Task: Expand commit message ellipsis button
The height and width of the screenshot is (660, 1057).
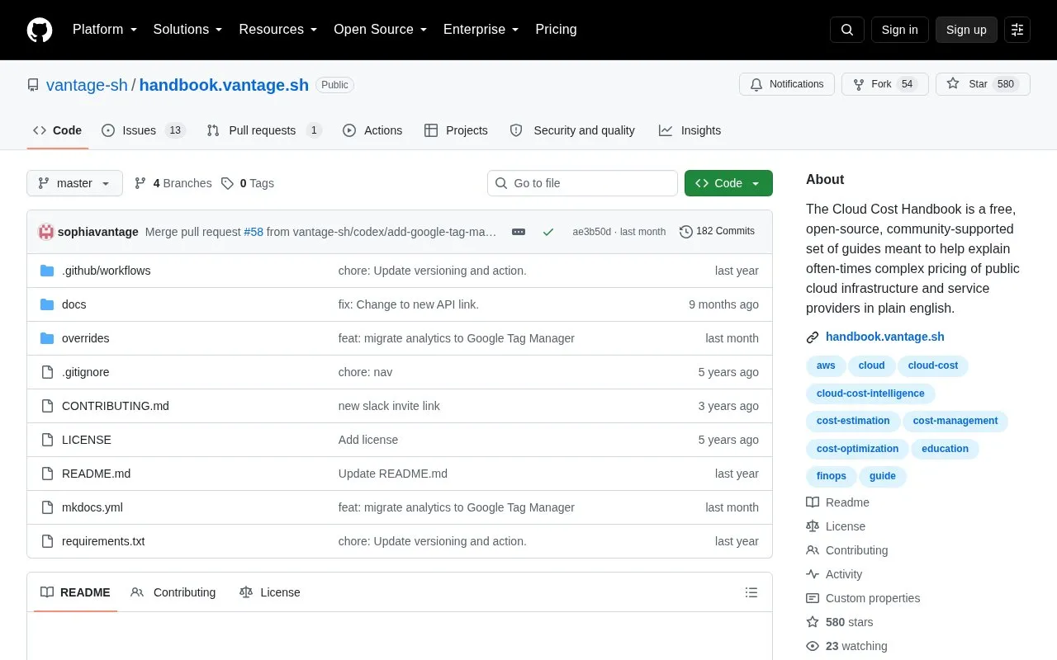Action: pyautogui.click(x=519, y=232)
